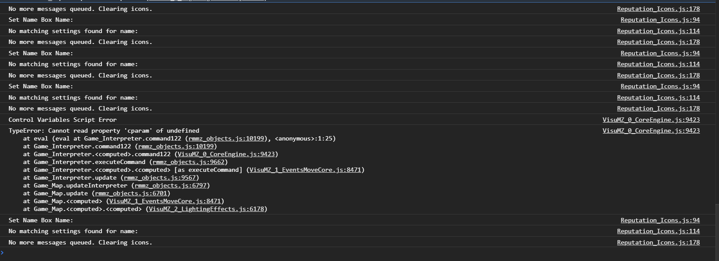
Task: Select 'Control Variables Script Error' message text
Action: point(62,120)
